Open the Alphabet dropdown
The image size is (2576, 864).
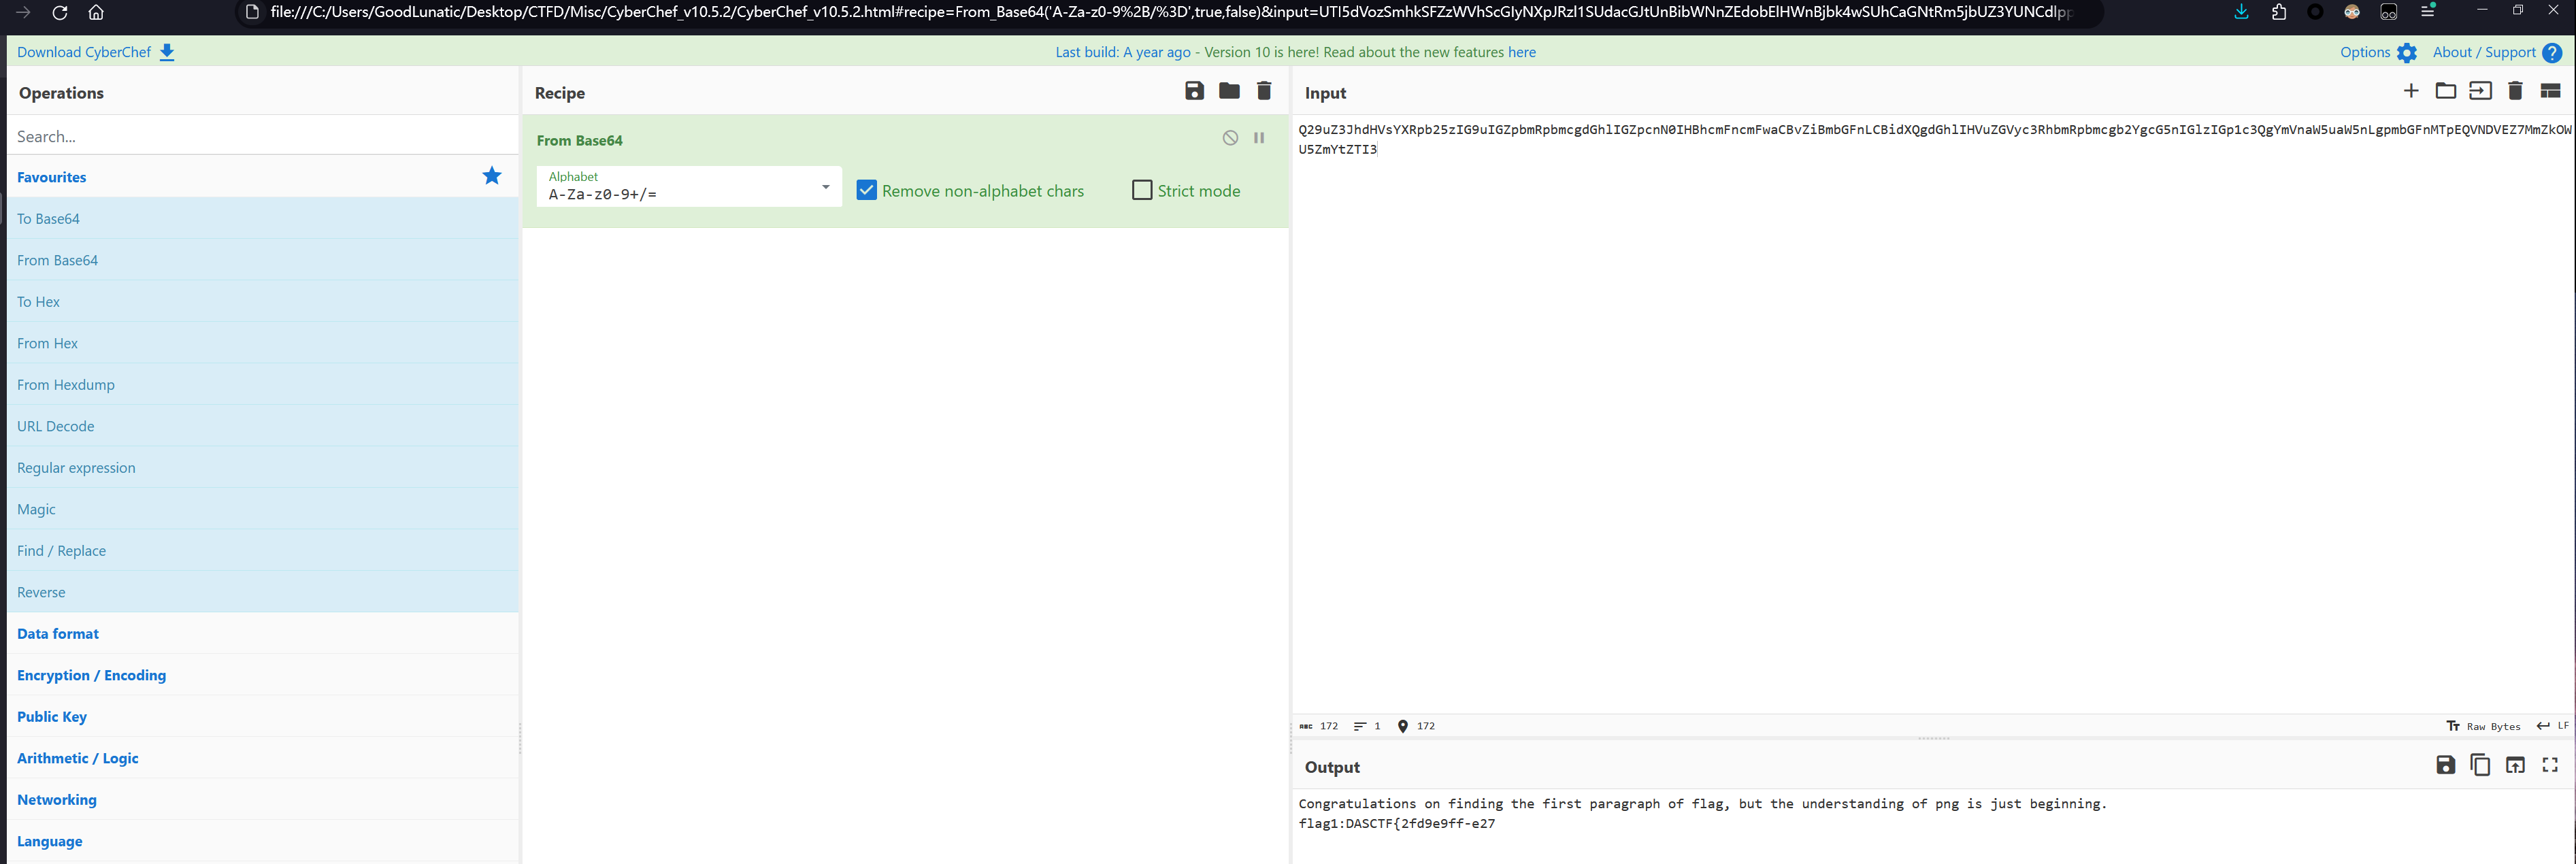point(826,187)
